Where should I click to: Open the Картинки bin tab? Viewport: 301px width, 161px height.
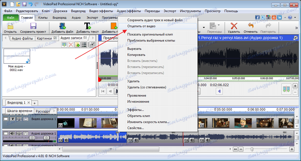coord(47,38)
